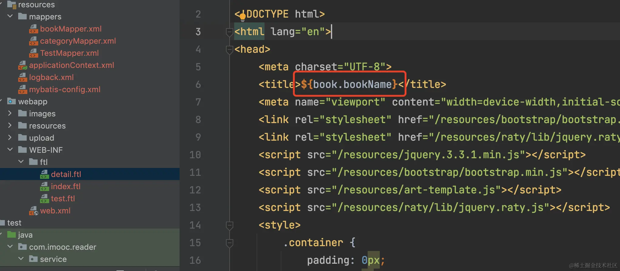Click the ftl folder icon

[x=33, y=162]
